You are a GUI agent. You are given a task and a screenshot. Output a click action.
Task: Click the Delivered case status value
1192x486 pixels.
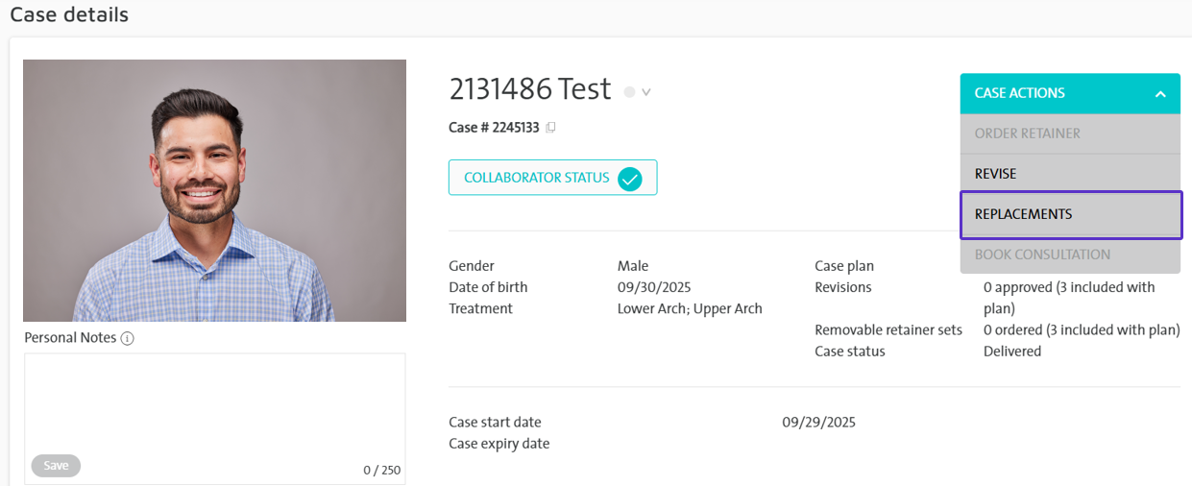tap(1011, 352)
